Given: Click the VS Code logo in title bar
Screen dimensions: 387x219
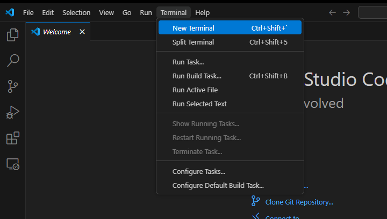Looking at the screenshot, I should [x=10, y=12].
